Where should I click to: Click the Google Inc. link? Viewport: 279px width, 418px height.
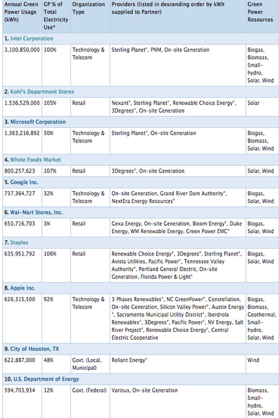[24, 182]
